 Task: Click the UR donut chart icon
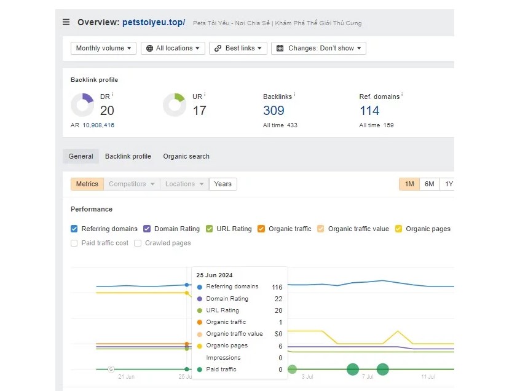click(x=175, y=105)
